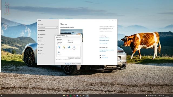
Task: Open Colors personalization page
Action: pos(42,38)
